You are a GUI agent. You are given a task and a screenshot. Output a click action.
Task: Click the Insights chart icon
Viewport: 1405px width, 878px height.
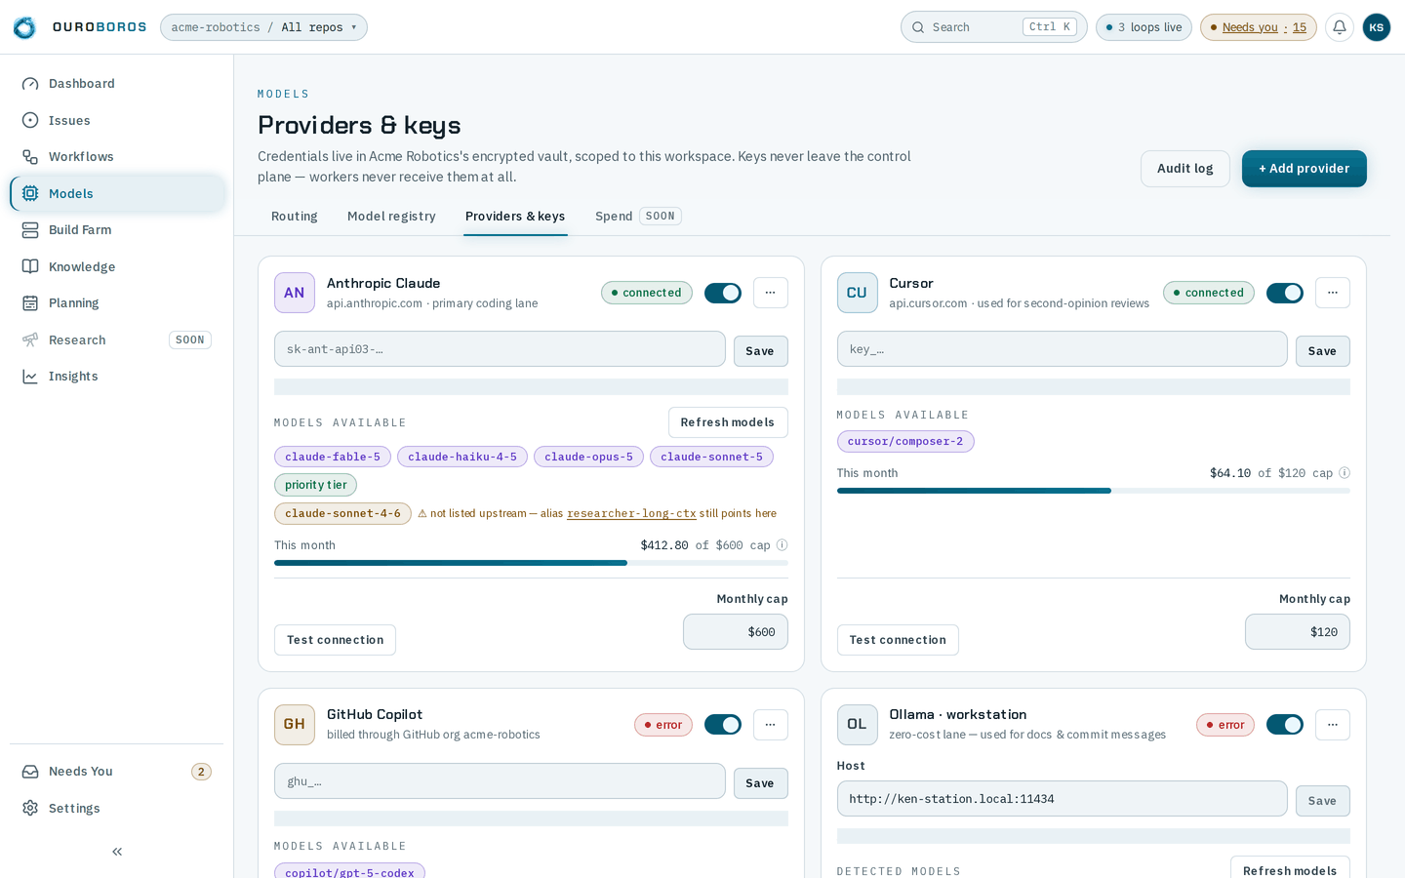coord(30,377)
